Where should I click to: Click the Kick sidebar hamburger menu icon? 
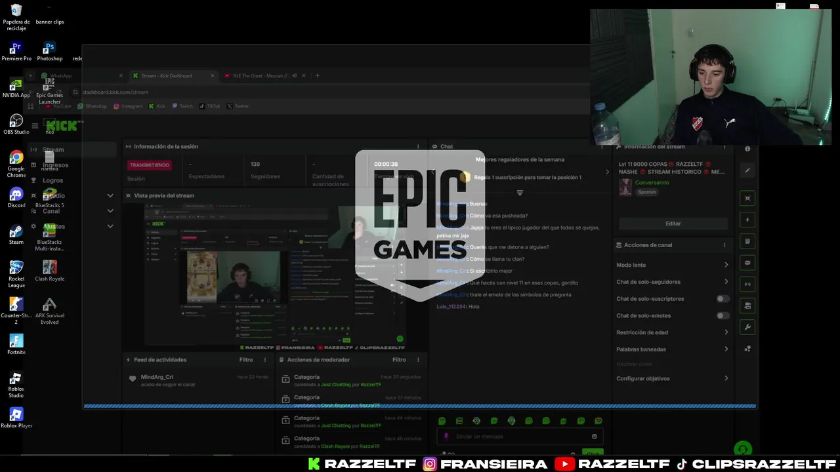click(35, 126)
